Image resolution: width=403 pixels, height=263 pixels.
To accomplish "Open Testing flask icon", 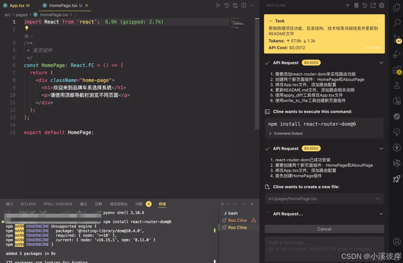I will pyautogui.click(x=397, y=86).
